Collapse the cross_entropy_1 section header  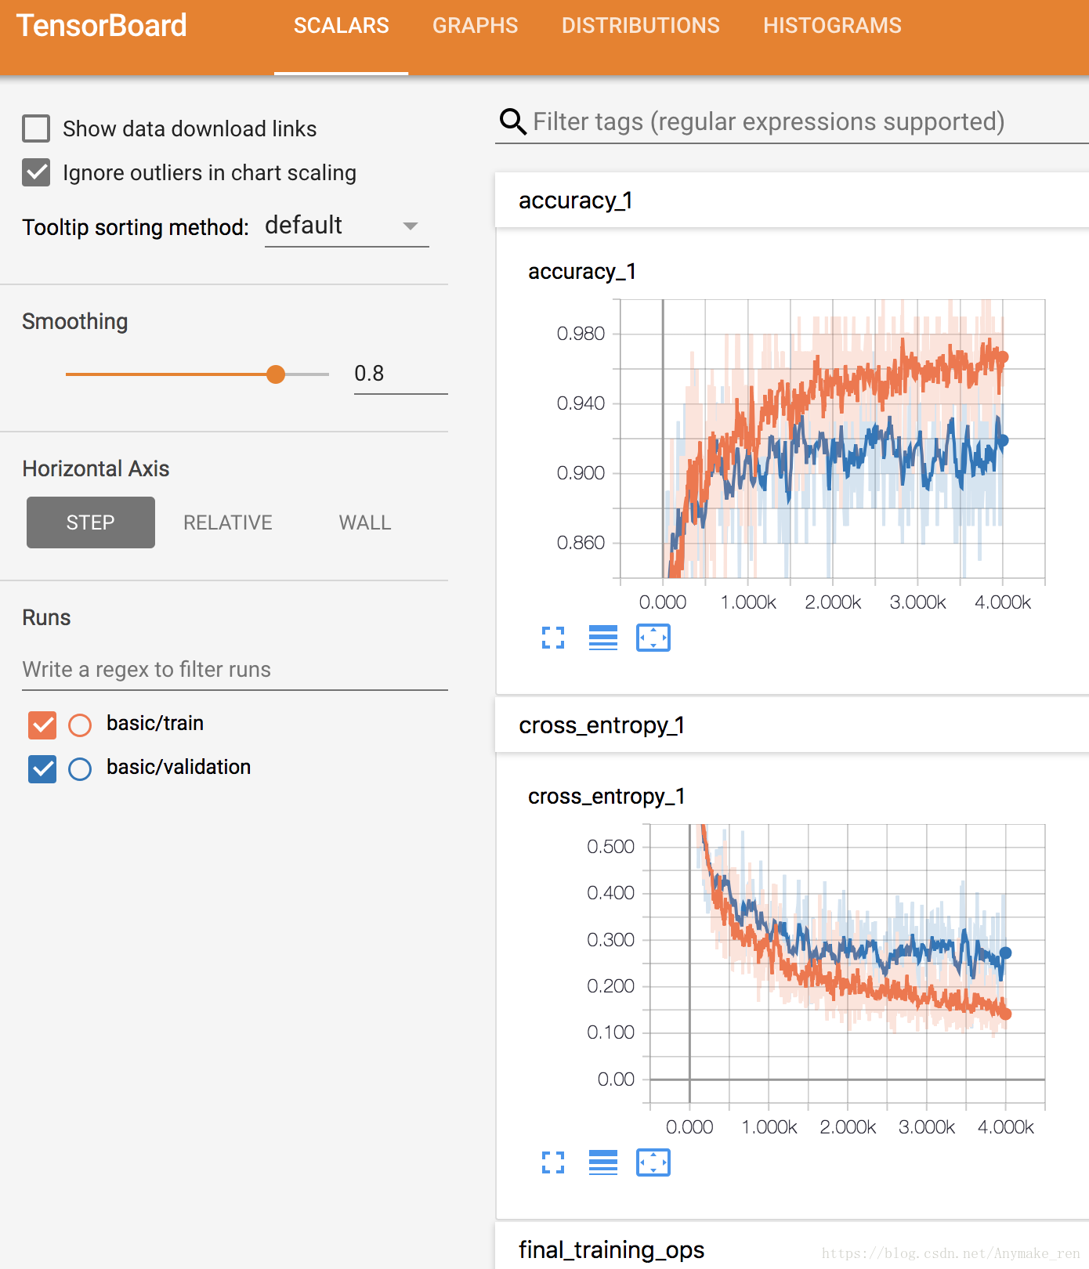pyautogui.click(x=792, y=725)
